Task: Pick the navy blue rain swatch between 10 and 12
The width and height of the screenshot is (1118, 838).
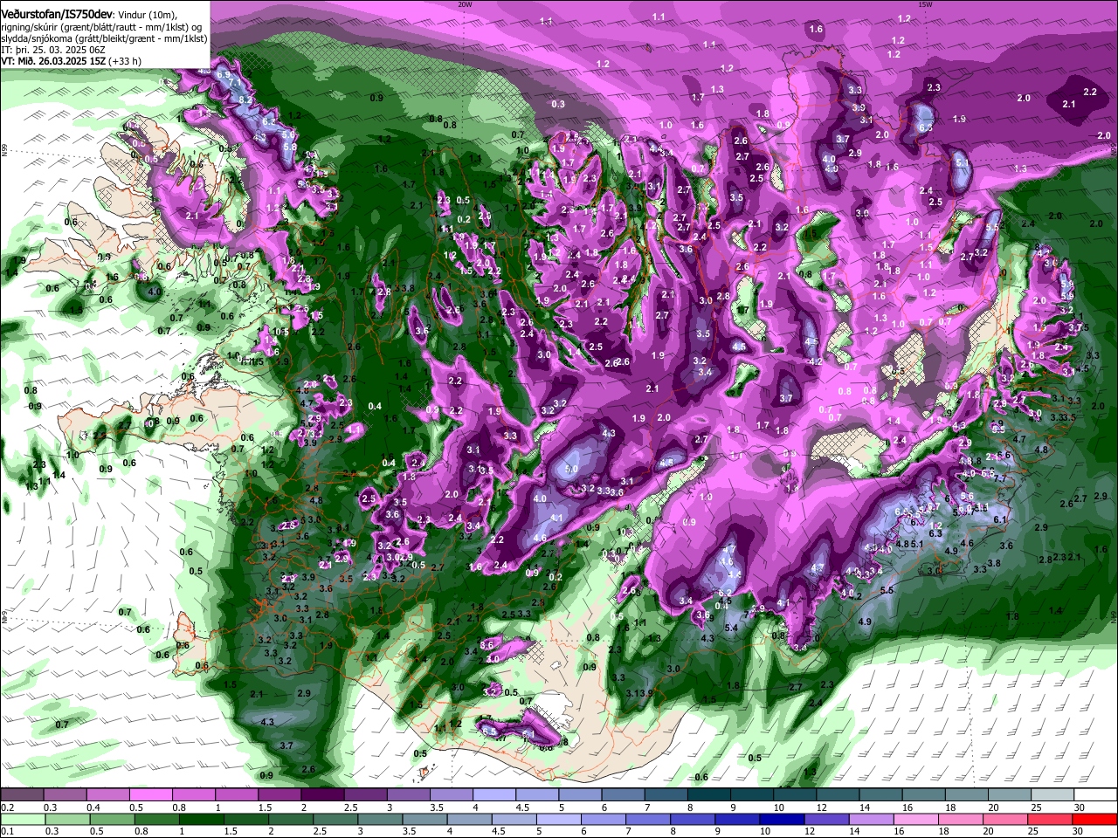Action: (x=782, y=819)
